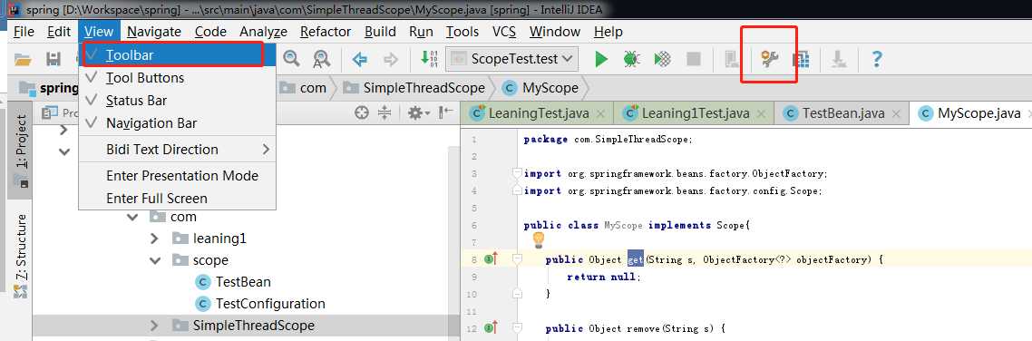This screenshot has height=341, width=1032.
Task: Close the TestBean.java tab
Action: point(896,114)
